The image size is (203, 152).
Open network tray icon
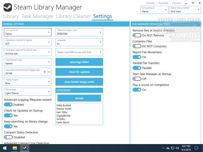click(173, 148)
